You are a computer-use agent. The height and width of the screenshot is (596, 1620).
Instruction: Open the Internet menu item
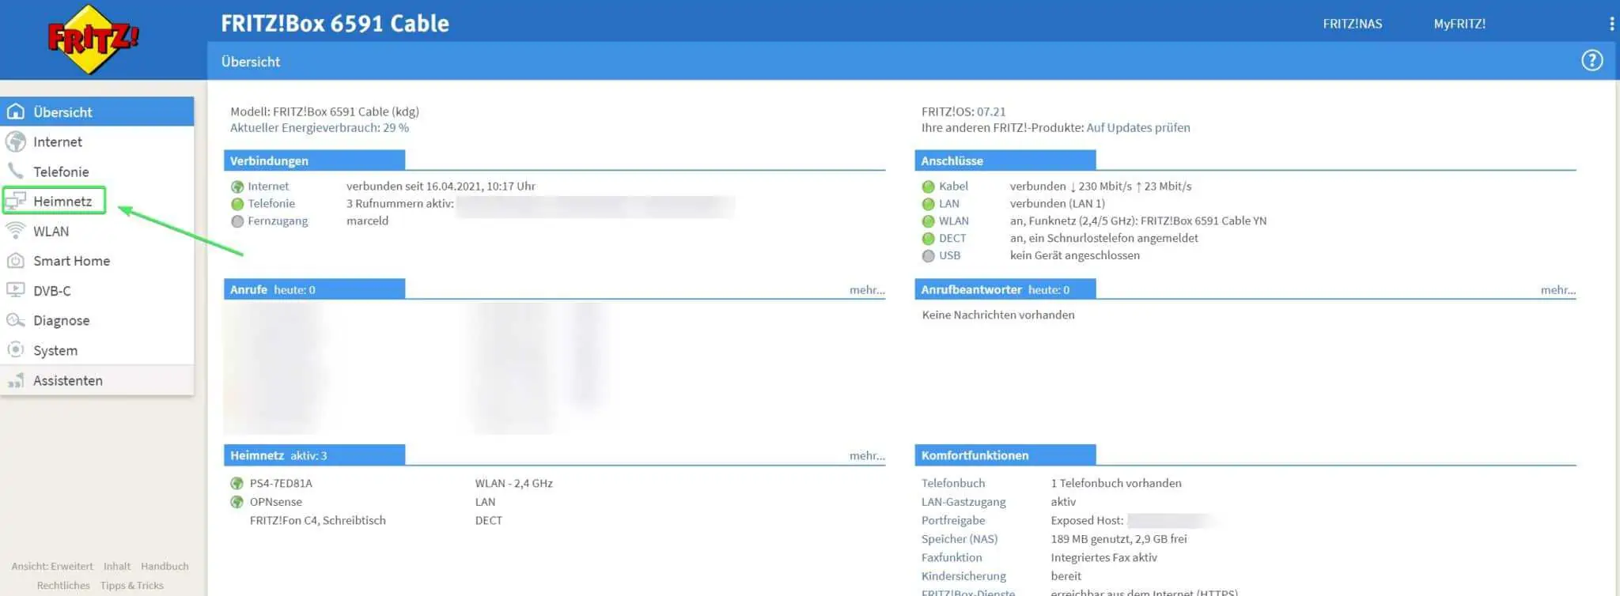pos(97,141)
